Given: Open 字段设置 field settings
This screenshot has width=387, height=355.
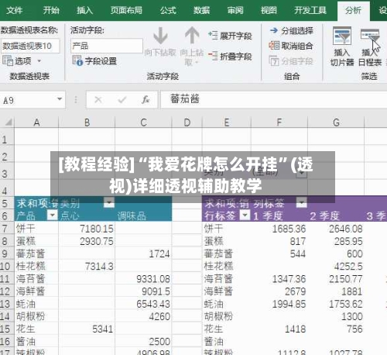Looking at the screenshot, I should click(x=94, y=61).
